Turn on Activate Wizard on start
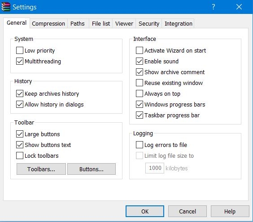 [x=140, y=50]
